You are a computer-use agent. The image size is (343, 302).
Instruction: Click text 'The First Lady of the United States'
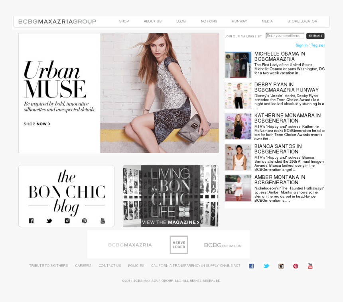click(x=284, y=65)
